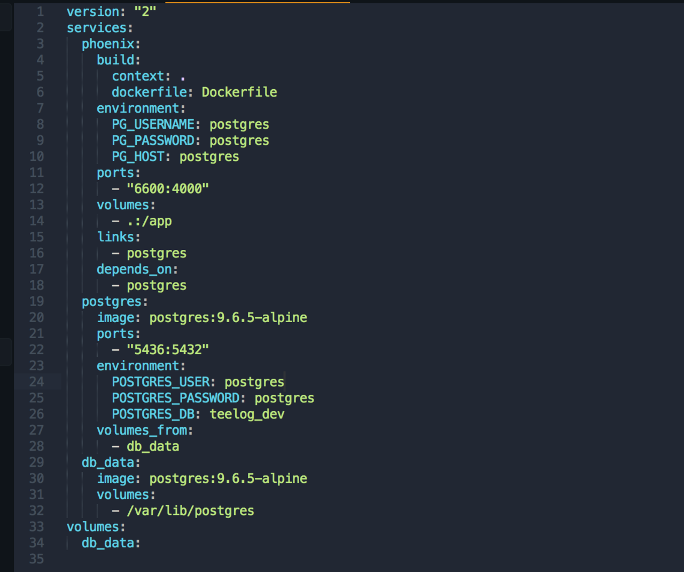Place cursor on the version: "2" line

coord(107,11)
